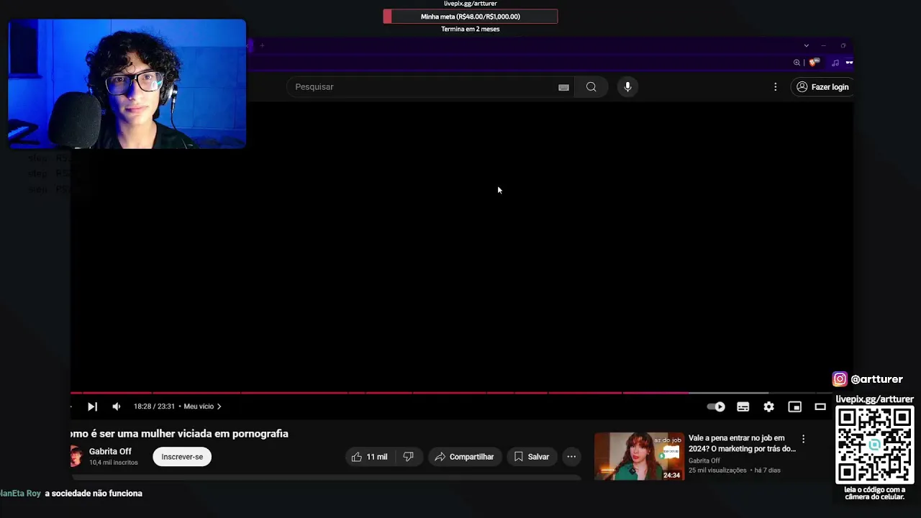Open Brave playlist music icon
The height and width of the screenshot is (518, 921).
(835, 63)
